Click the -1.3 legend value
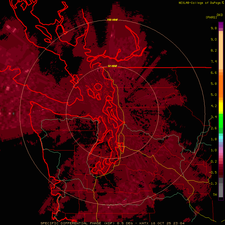 tap(213, 183)
